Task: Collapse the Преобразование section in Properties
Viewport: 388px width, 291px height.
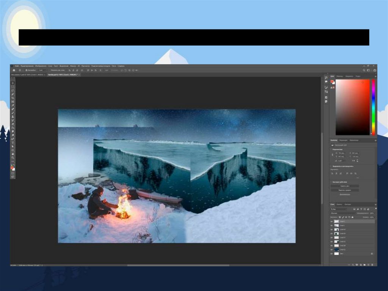Action: pos(332,150)
